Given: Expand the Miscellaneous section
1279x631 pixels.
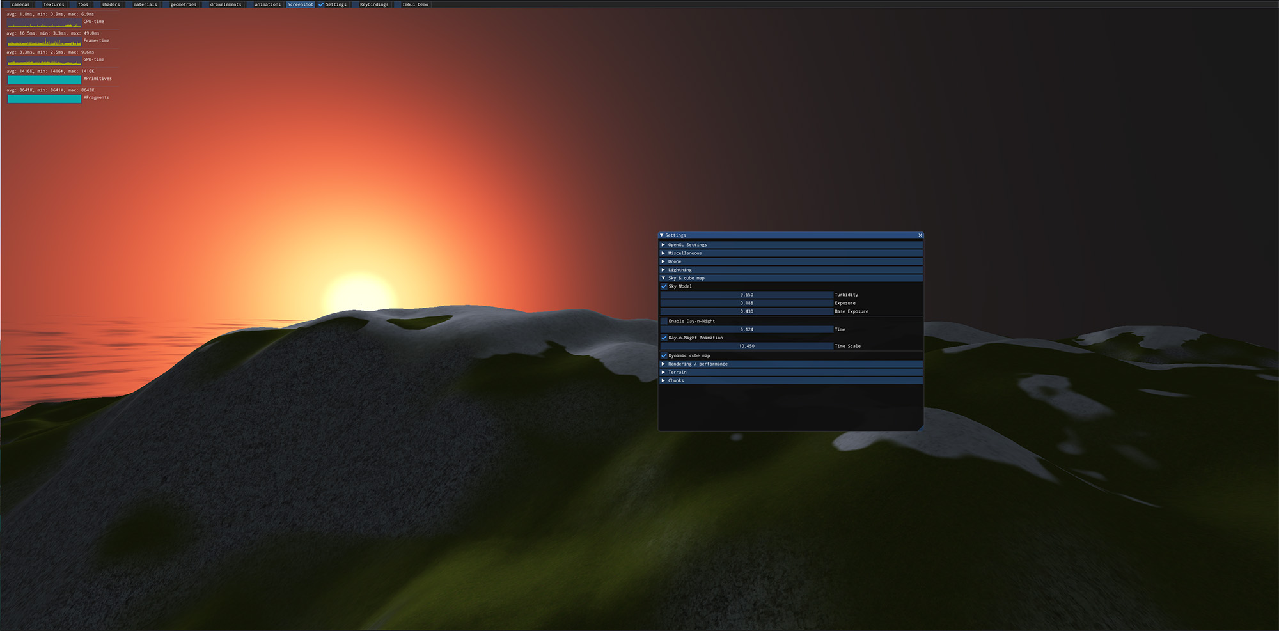Looking at the screenshot, I should click(791, 253).
